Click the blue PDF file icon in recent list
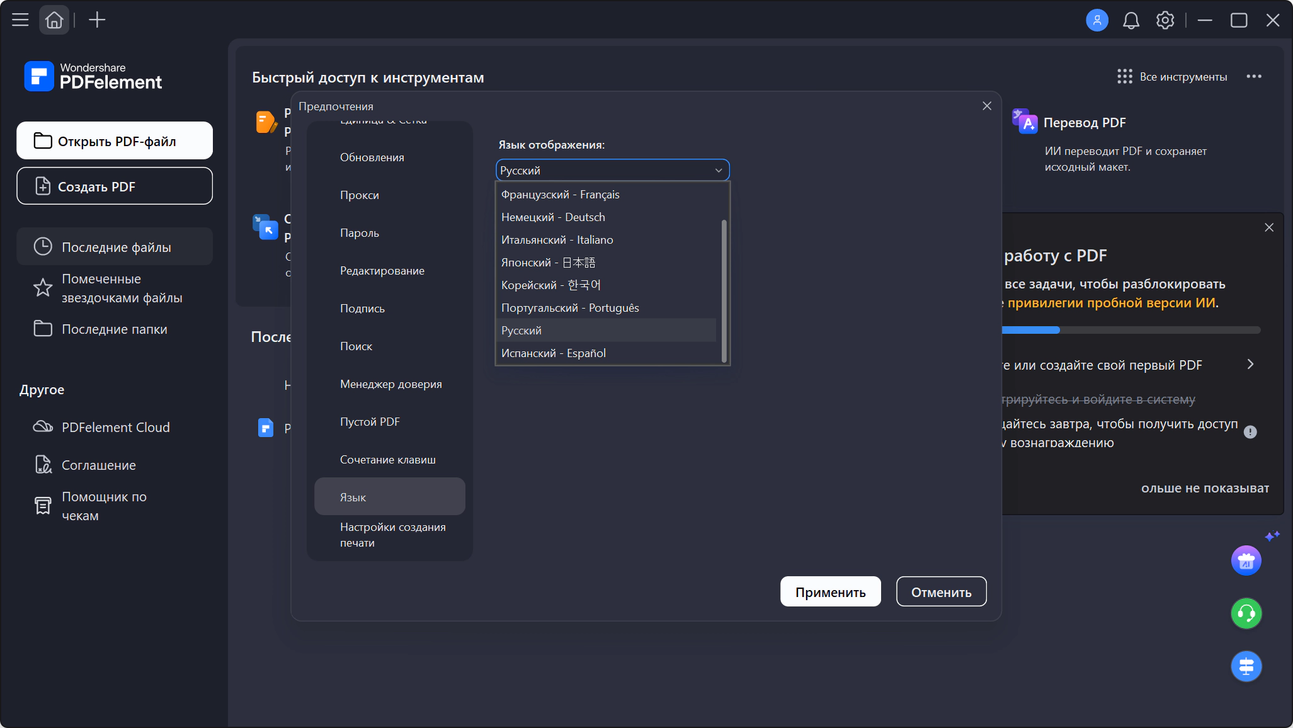The height and width of the screenshot is (728, 1293). coord(266,428)
